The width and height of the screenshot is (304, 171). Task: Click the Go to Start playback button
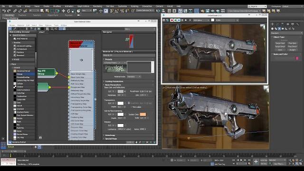[x=234, y=160]
